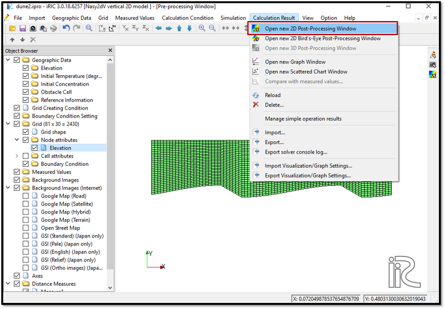Select the Grid shape tree item
Image resolution: width=445 pixels, height=309 pixels.
coord(53,132)
